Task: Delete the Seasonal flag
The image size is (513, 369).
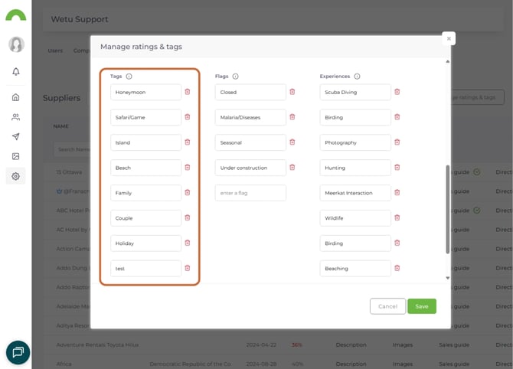Action: 292,142
